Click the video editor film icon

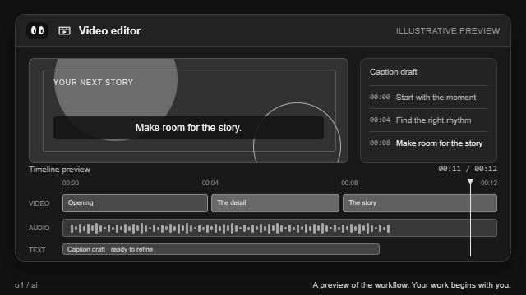tap(64, 31)
